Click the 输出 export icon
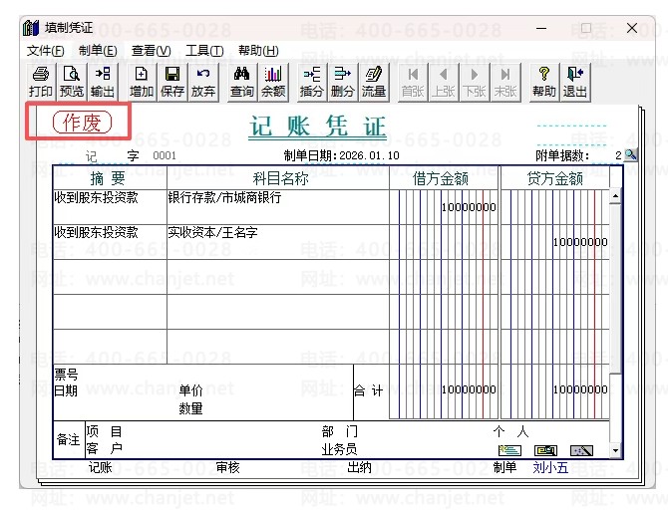The width and height of the screenshot is (668, 511). [x=103, y=82]
